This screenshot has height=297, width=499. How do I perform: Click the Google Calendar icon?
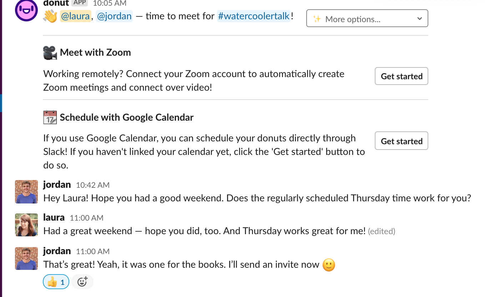[50, 117]
